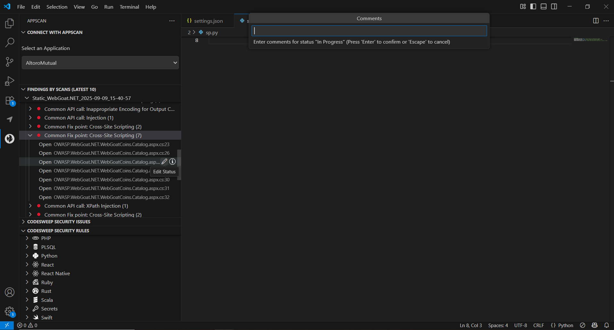Collapse the Static_WebGoat.NET scan node
This screenshot has height=330, width=614.
pyautogui.click(x=100, y=98)
